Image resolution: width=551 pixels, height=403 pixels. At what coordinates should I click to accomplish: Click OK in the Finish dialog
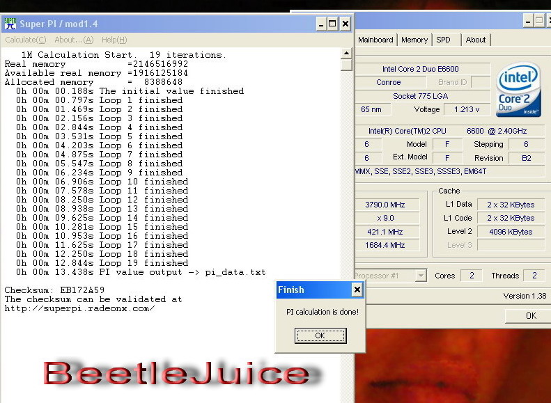(x=320, y=335)
